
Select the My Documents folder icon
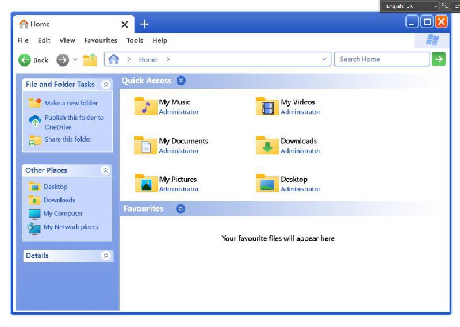(x=145, y=145)
